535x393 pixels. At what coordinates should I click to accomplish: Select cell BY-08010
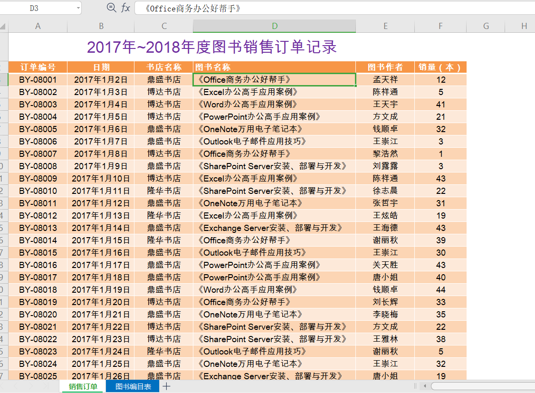click(x=38, y=191)
